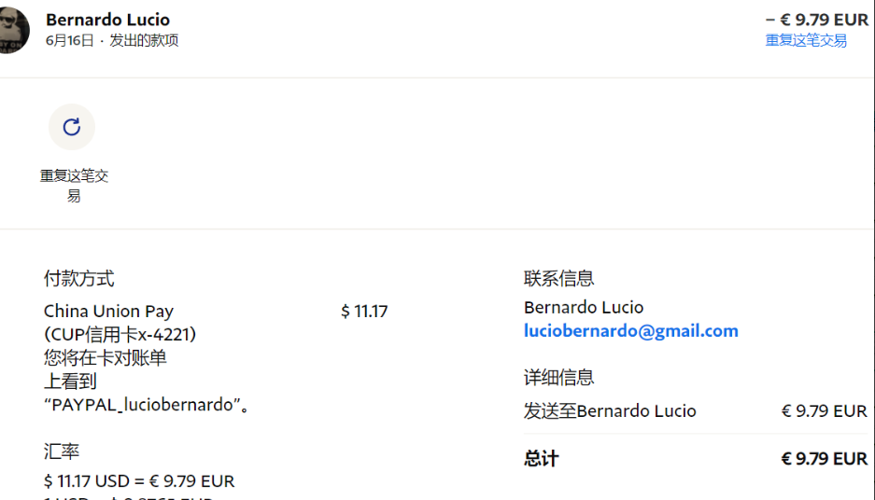Click the 6月16日 · 发出的款项 date line
This screenshot has width=875, height=500.
coord(112,40)
